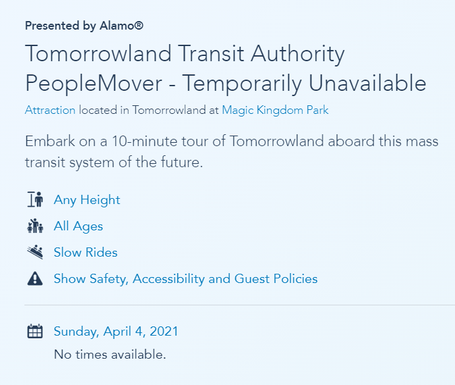Click the Presented by Alamo sponsor text
This screenshot has height=385, width=455.
(84, 26)
